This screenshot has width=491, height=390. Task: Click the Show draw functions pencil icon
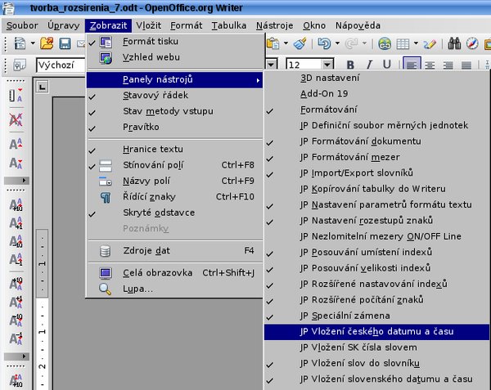point(430,44)
